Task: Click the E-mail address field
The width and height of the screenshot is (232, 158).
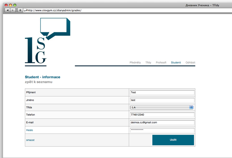Action: point(162,123)
